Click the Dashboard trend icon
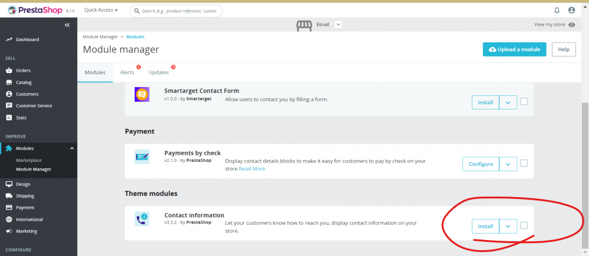Screen dimensions: 589x256 pos(9,39)
